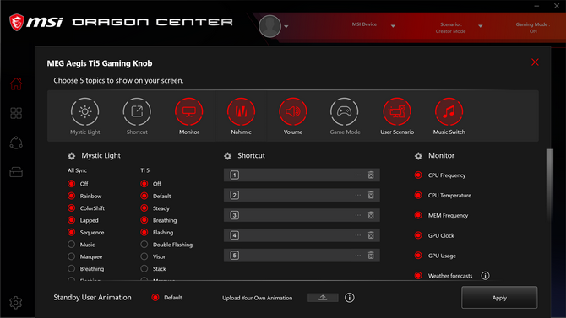Expand the user profile dropdown arrow

pos(286,27)
